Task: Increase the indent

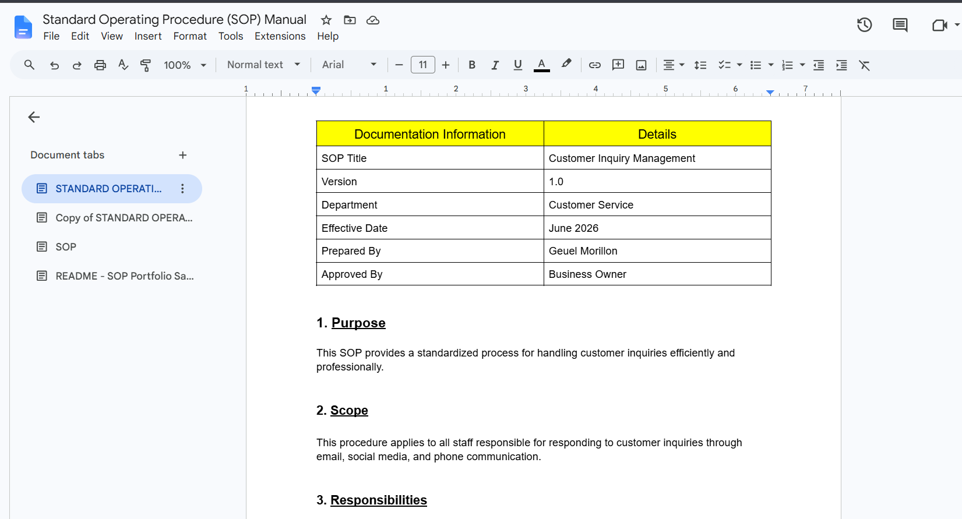Action: point(841,65)
